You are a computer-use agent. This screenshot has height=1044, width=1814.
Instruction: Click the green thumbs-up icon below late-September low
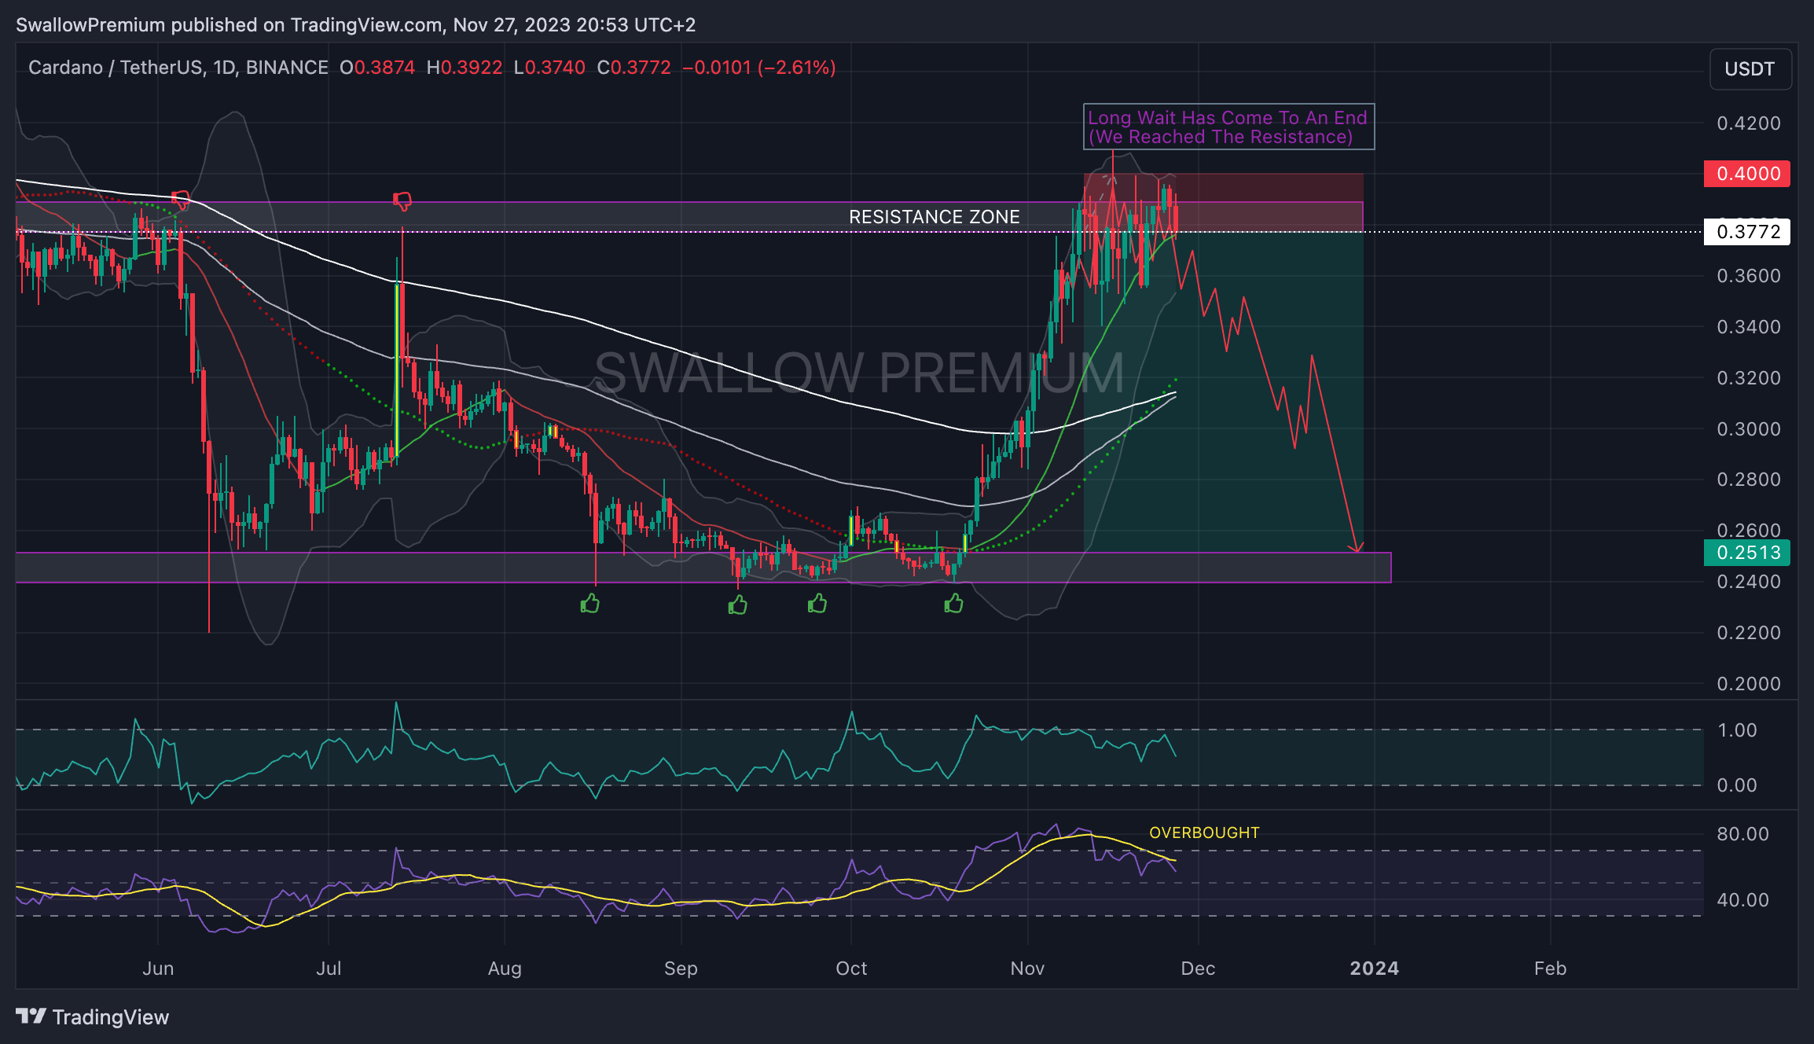(817, 604)
